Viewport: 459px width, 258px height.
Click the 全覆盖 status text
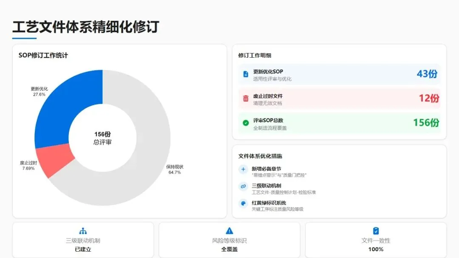[x=229, y=250]
